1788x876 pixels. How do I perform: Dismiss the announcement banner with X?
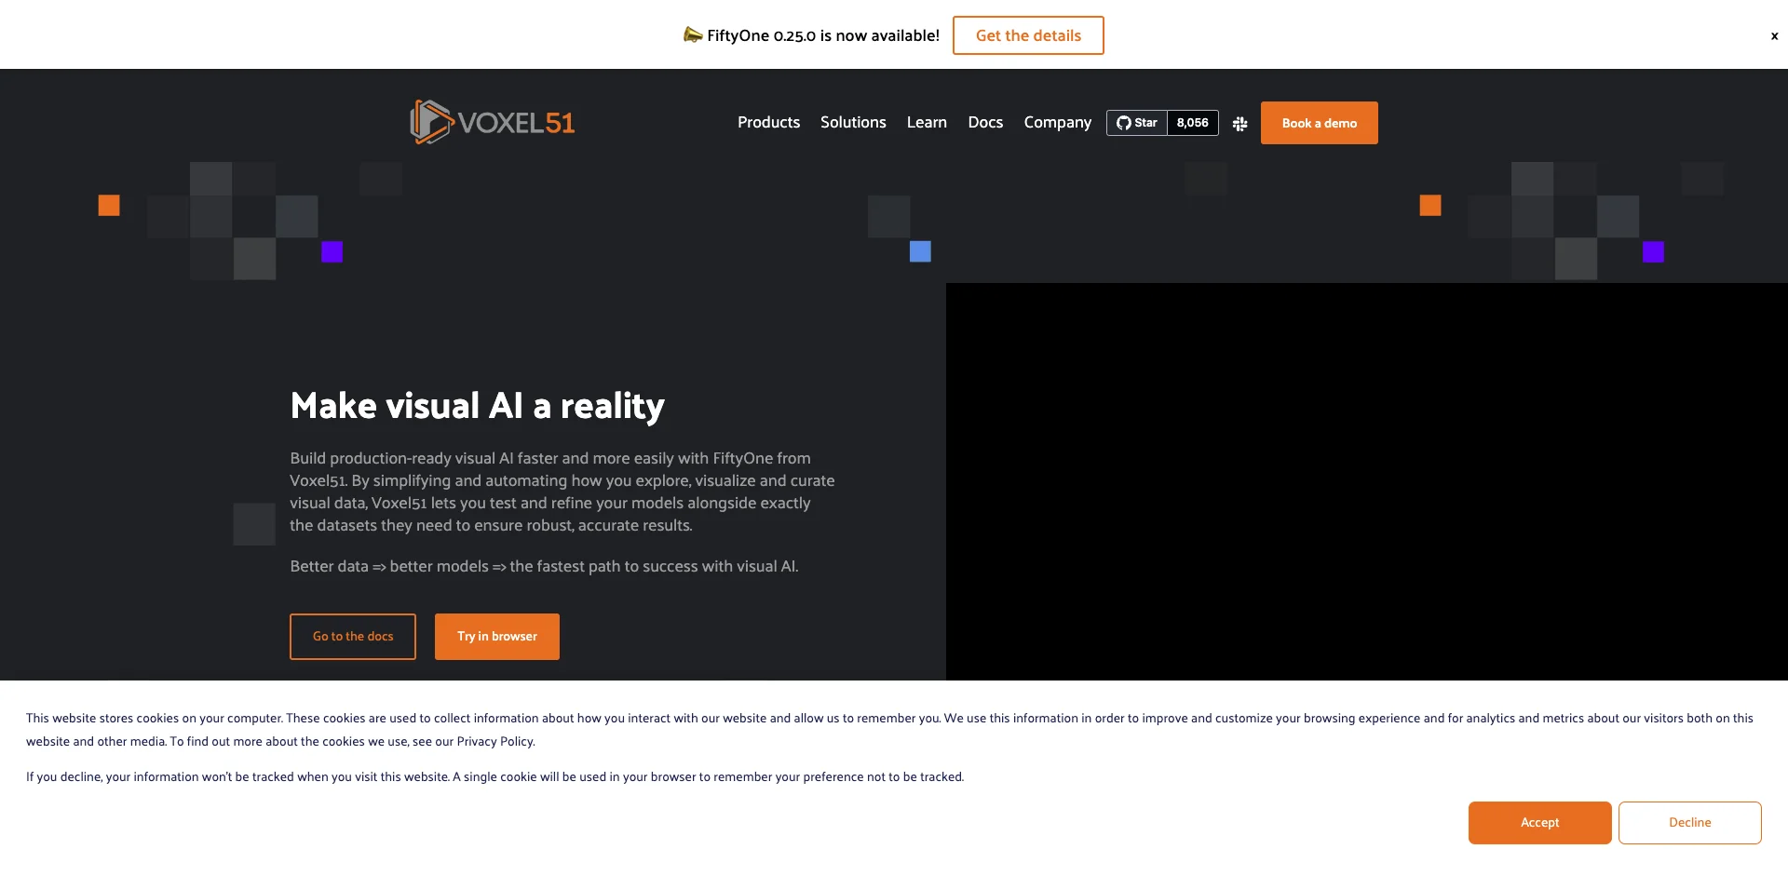coord(1774,35)
